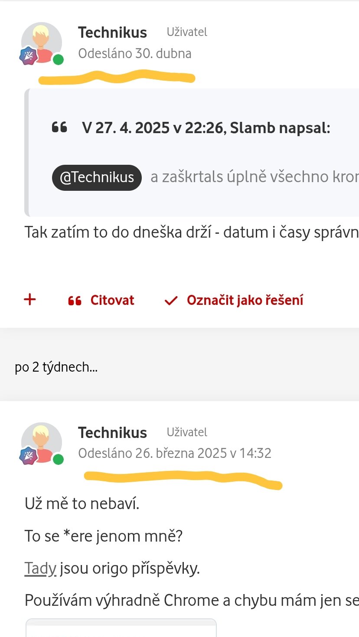Screen dimensions: 359x637
Task: Click the confetti badge on 26. března avatar
Action: tap(27, 456)
